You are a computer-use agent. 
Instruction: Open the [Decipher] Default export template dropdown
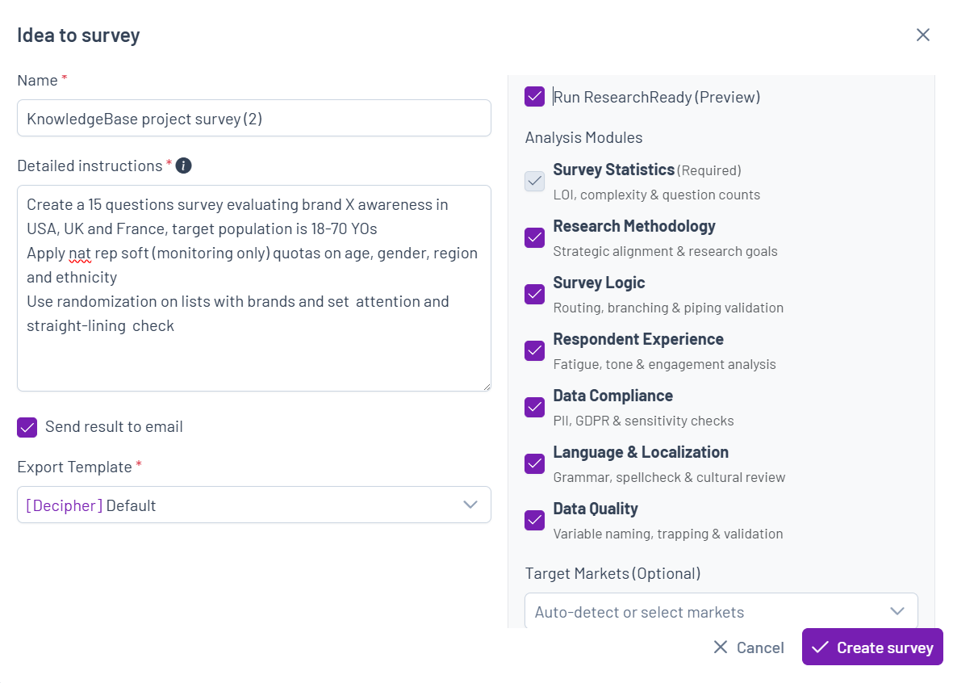[x=254, y=505]
